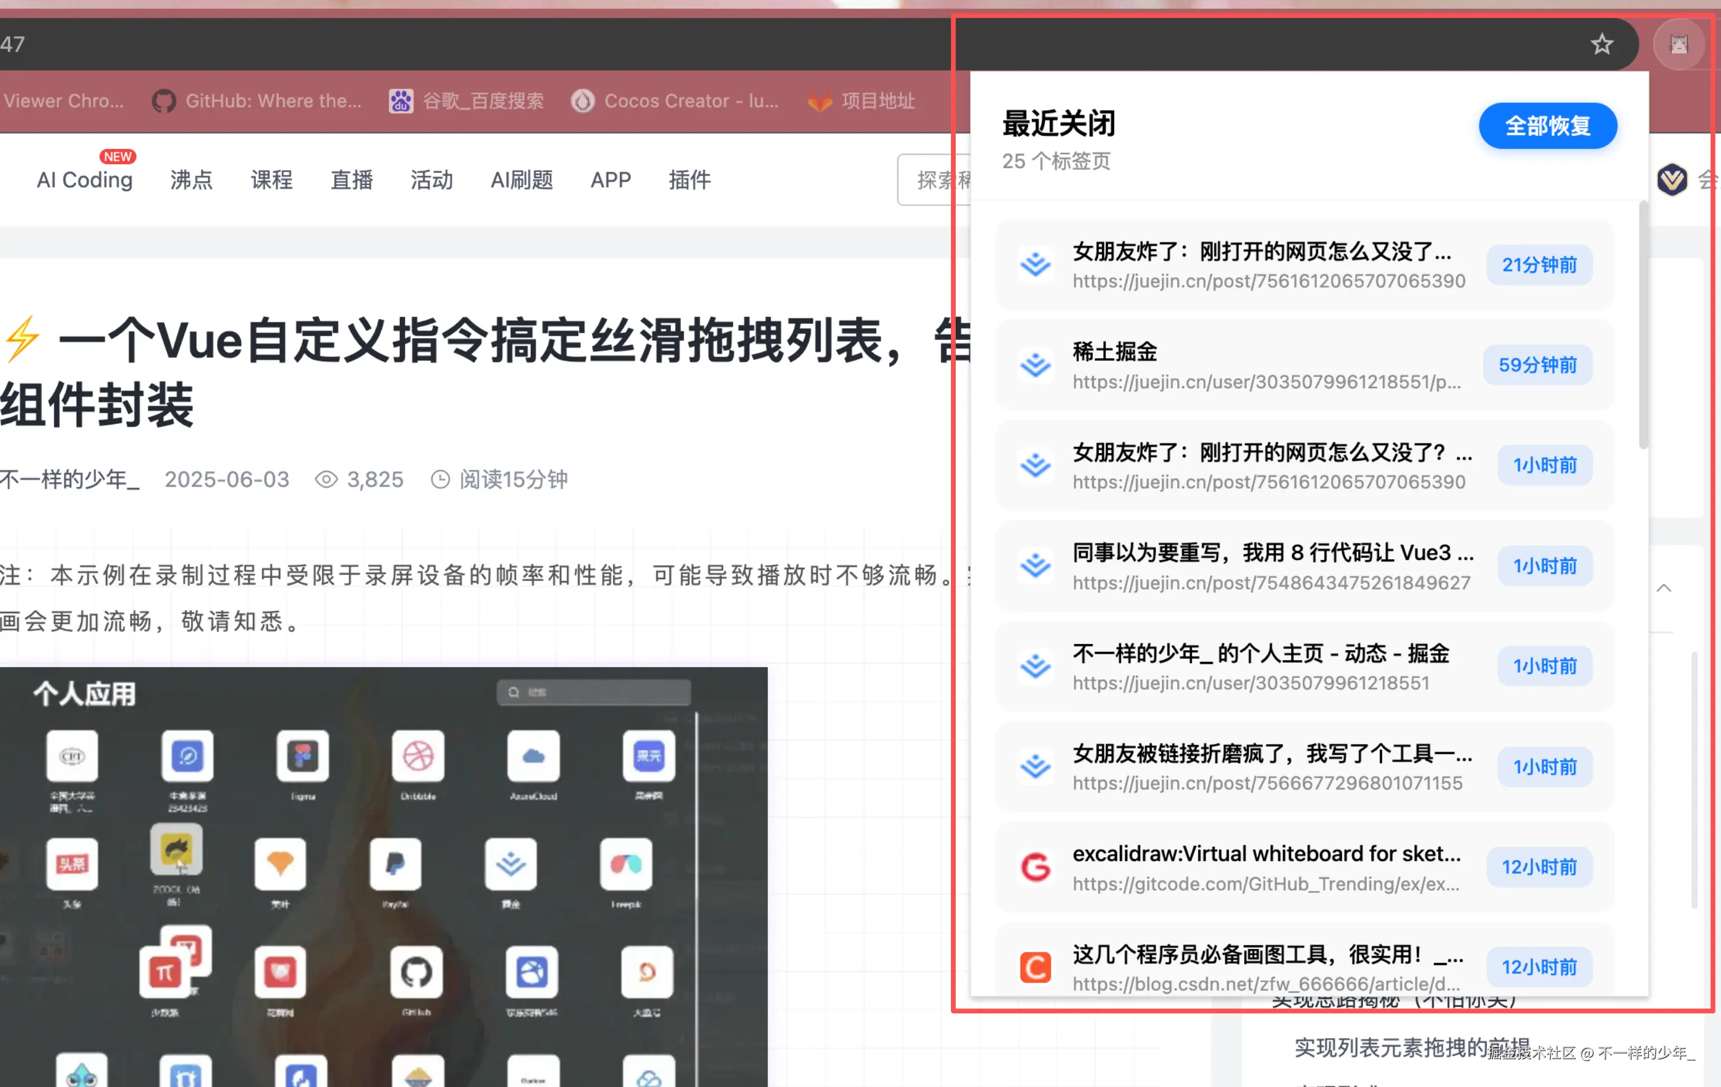Click the CSDN icon of 画图工具 entry
The image size is (1721, 1087).
pyautogui.click(x=1035, y=967)
